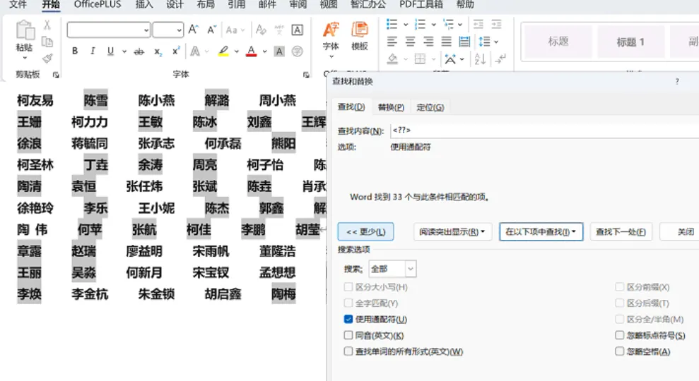Apply strikethrough formatting
699x381 pixels.
pos(139,52)
